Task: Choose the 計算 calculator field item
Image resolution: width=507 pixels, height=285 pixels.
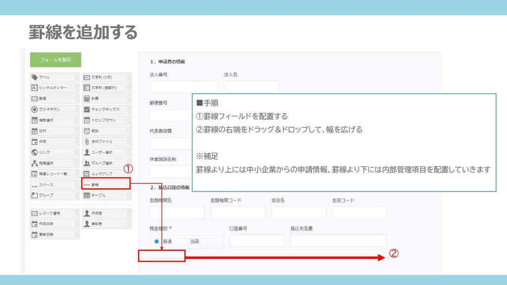Action: coord(107,98)
